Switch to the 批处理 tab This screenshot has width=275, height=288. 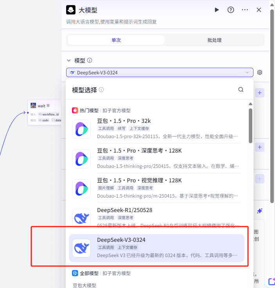[214, 40]
